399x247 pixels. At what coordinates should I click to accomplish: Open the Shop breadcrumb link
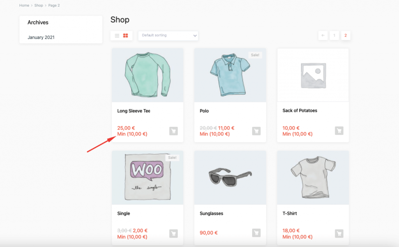coord(39,5)
